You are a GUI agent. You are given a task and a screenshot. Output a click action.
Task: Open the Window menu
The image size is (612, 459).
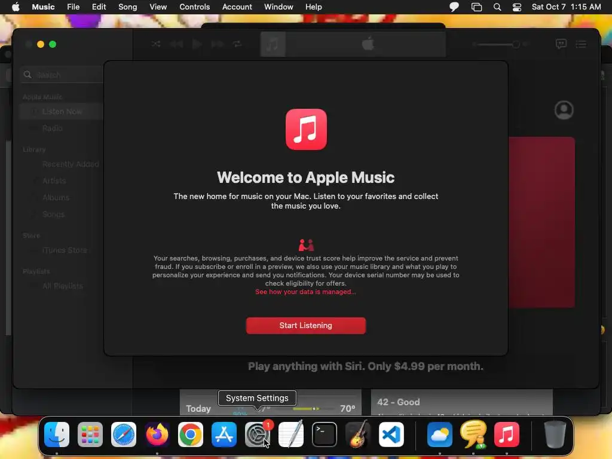point(279,7)
